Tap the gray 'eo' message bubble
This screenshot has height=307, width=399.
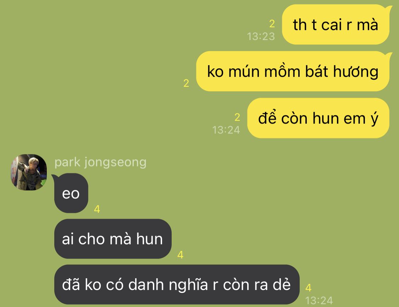point(71,193)
